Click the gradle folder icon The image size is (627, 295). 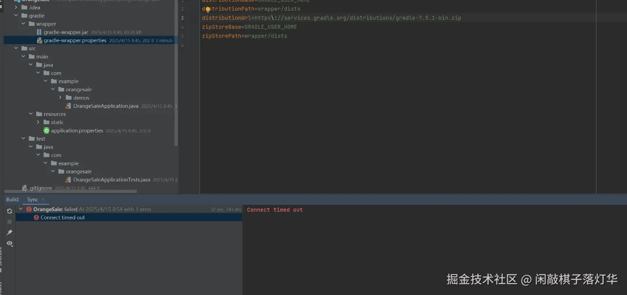point(24,16)
